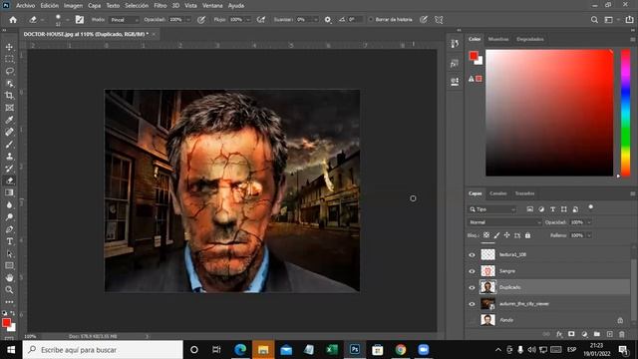Select the Move tool
This screenshot has height=359, width=638.
(9, 47)
